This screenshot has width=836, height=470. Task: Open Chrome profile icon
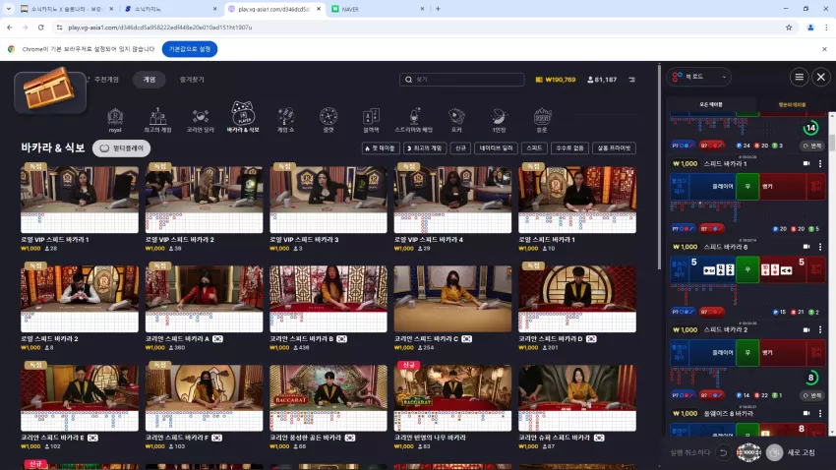[x=810, y=28]
